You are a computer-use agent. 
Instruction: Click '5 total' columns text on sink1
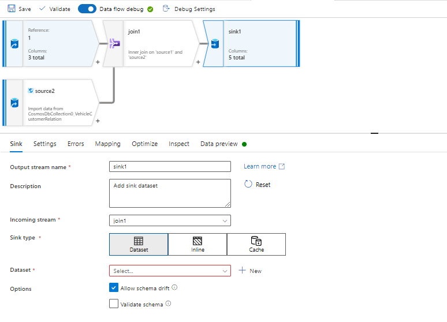point(237,57)
